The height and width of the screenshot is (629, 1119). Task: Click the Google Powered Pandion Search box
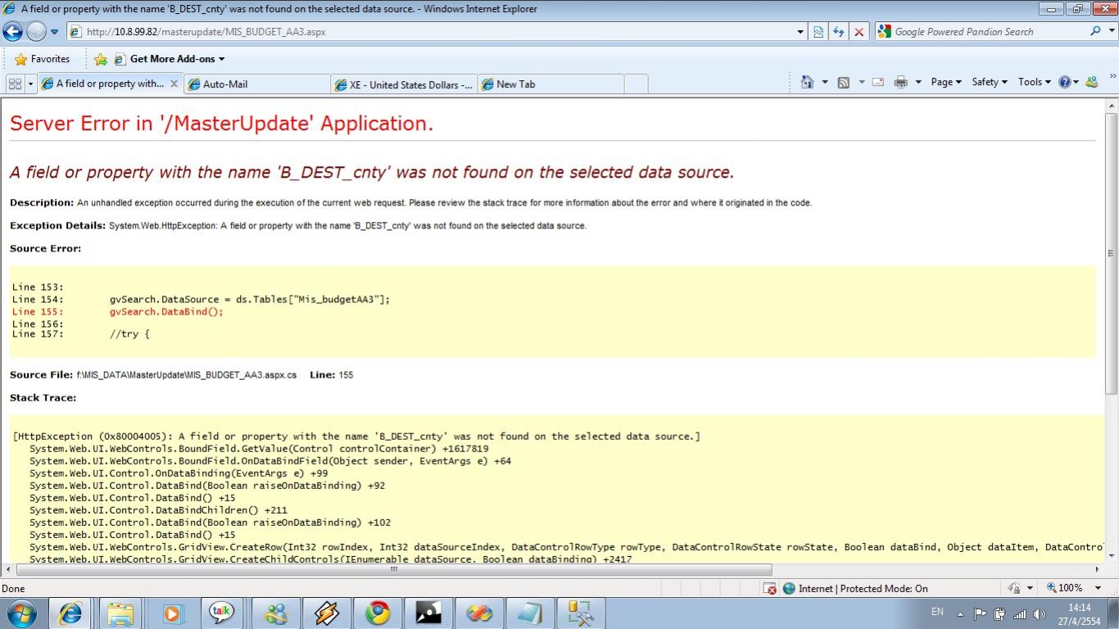click(979, 32)
